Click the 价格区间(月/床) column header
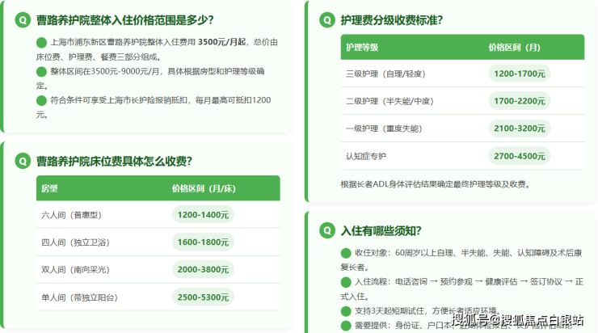 coord(204,188)
